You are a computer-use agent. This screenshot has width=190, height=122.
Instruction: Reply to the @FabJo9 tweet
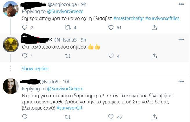coord(25,117)
